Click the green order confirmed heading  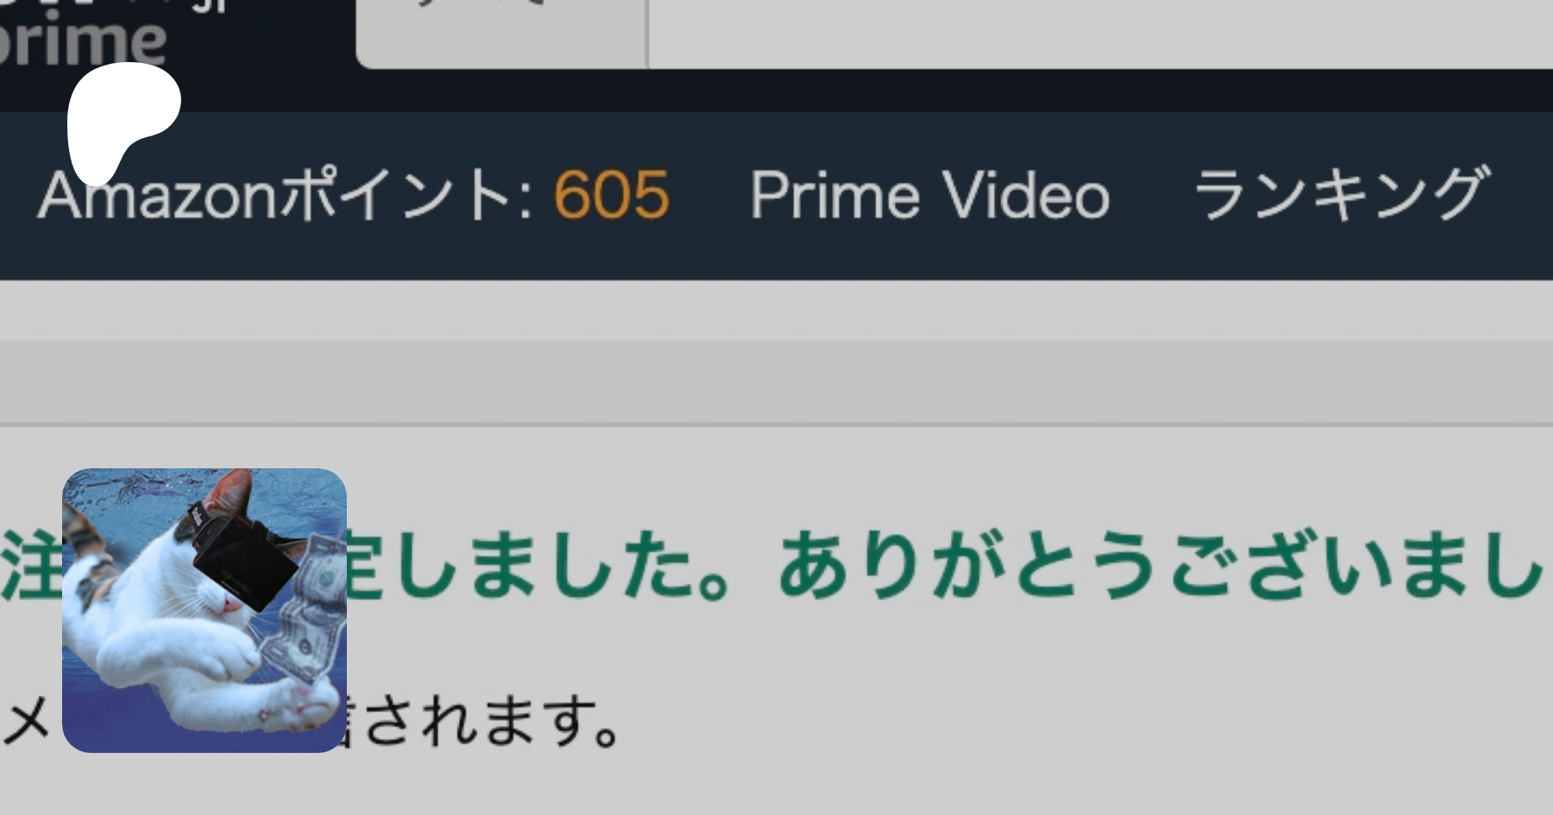[x=772, y=565]
